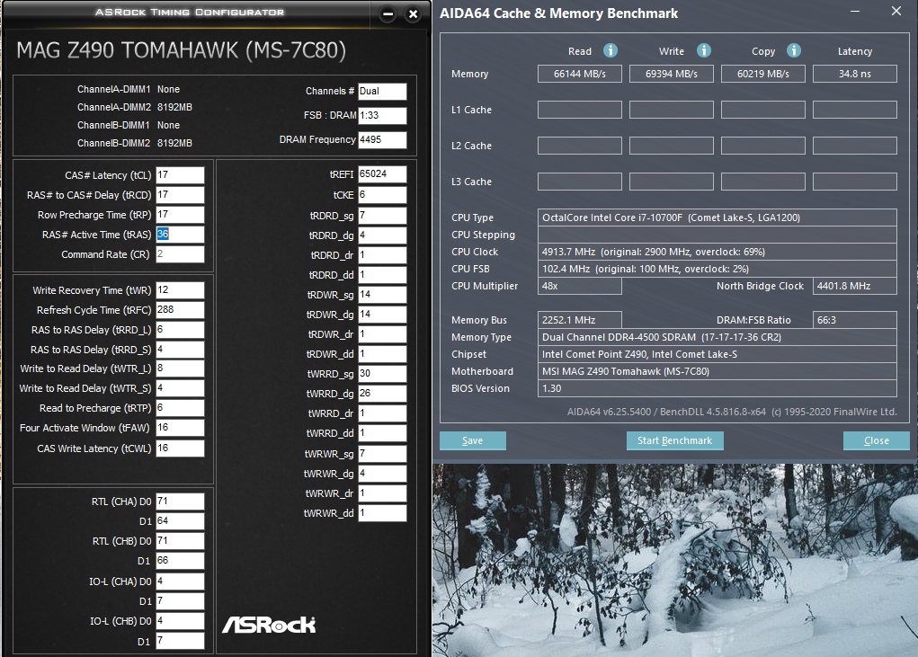918x657 pixels.
Task: Click the BIOS Version value 1.30
Action: [717, 388]
